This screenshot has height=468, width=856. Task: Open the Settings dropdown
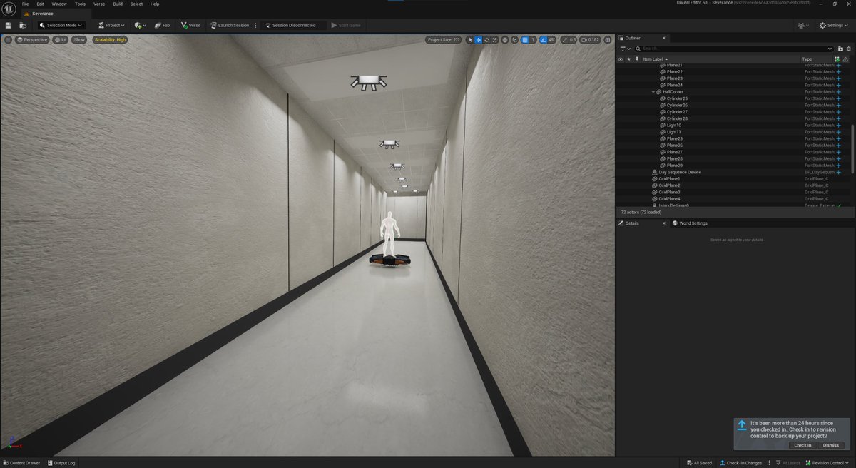click(x=833, y=25)
